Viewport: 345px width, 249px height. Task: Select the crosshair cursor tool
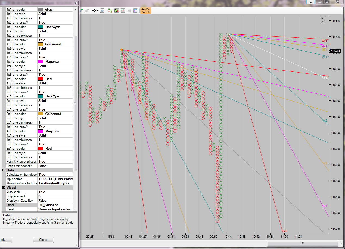point(94,11)
